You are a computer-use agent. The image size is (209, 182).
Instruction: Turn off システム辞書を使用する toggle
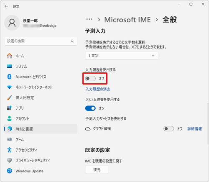[x=90, y=108]
